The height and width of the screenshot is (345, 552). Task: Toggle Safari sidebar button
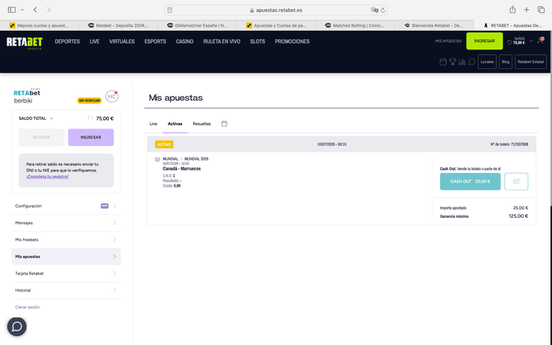(12, 10)
